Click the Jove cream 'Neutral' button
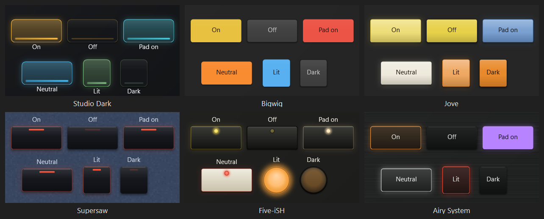The width and height of the screenshot is (544, 219). coord(406,73)
